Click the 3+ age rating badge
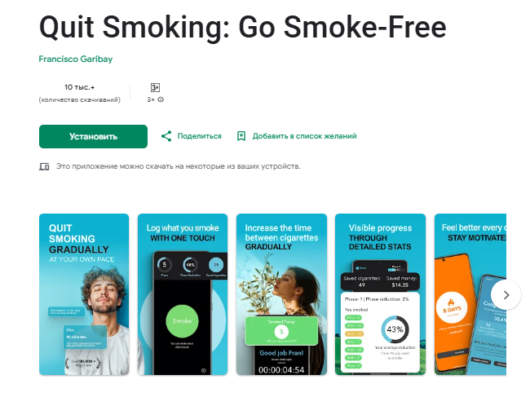The width and height of the screenshot is (530, 397). coord(155,87)
